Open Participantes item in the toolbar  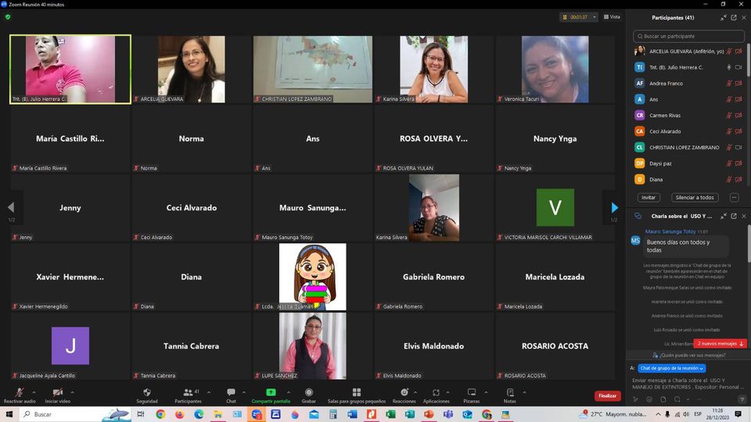point(188,395)
